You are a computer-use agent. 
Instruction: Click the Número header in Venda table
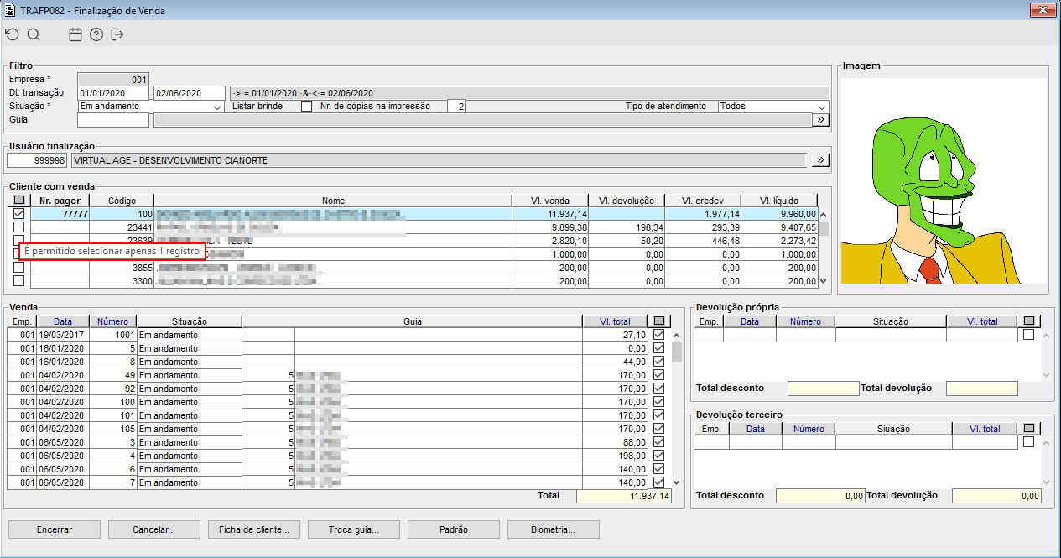[x=112, y=321]
